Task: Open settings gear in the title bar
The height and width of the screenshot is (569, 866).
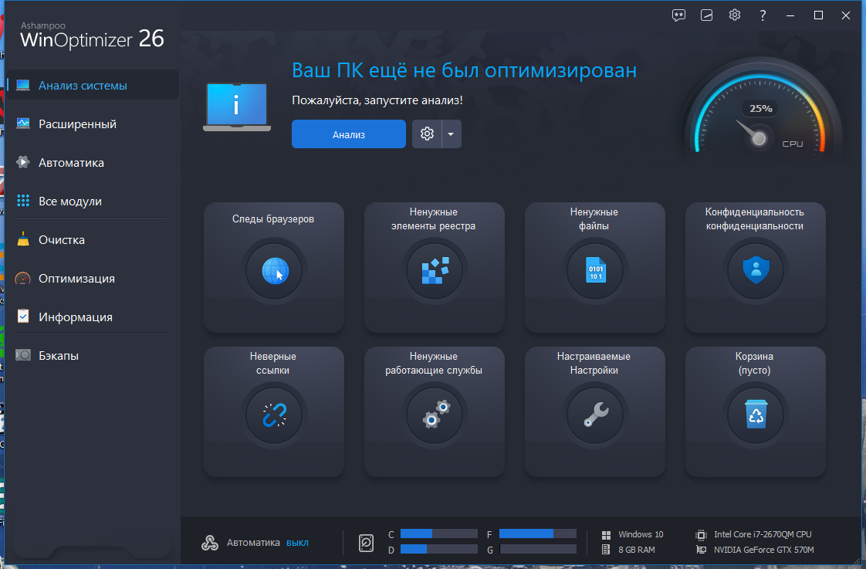Action: click(x=735, y=15)
